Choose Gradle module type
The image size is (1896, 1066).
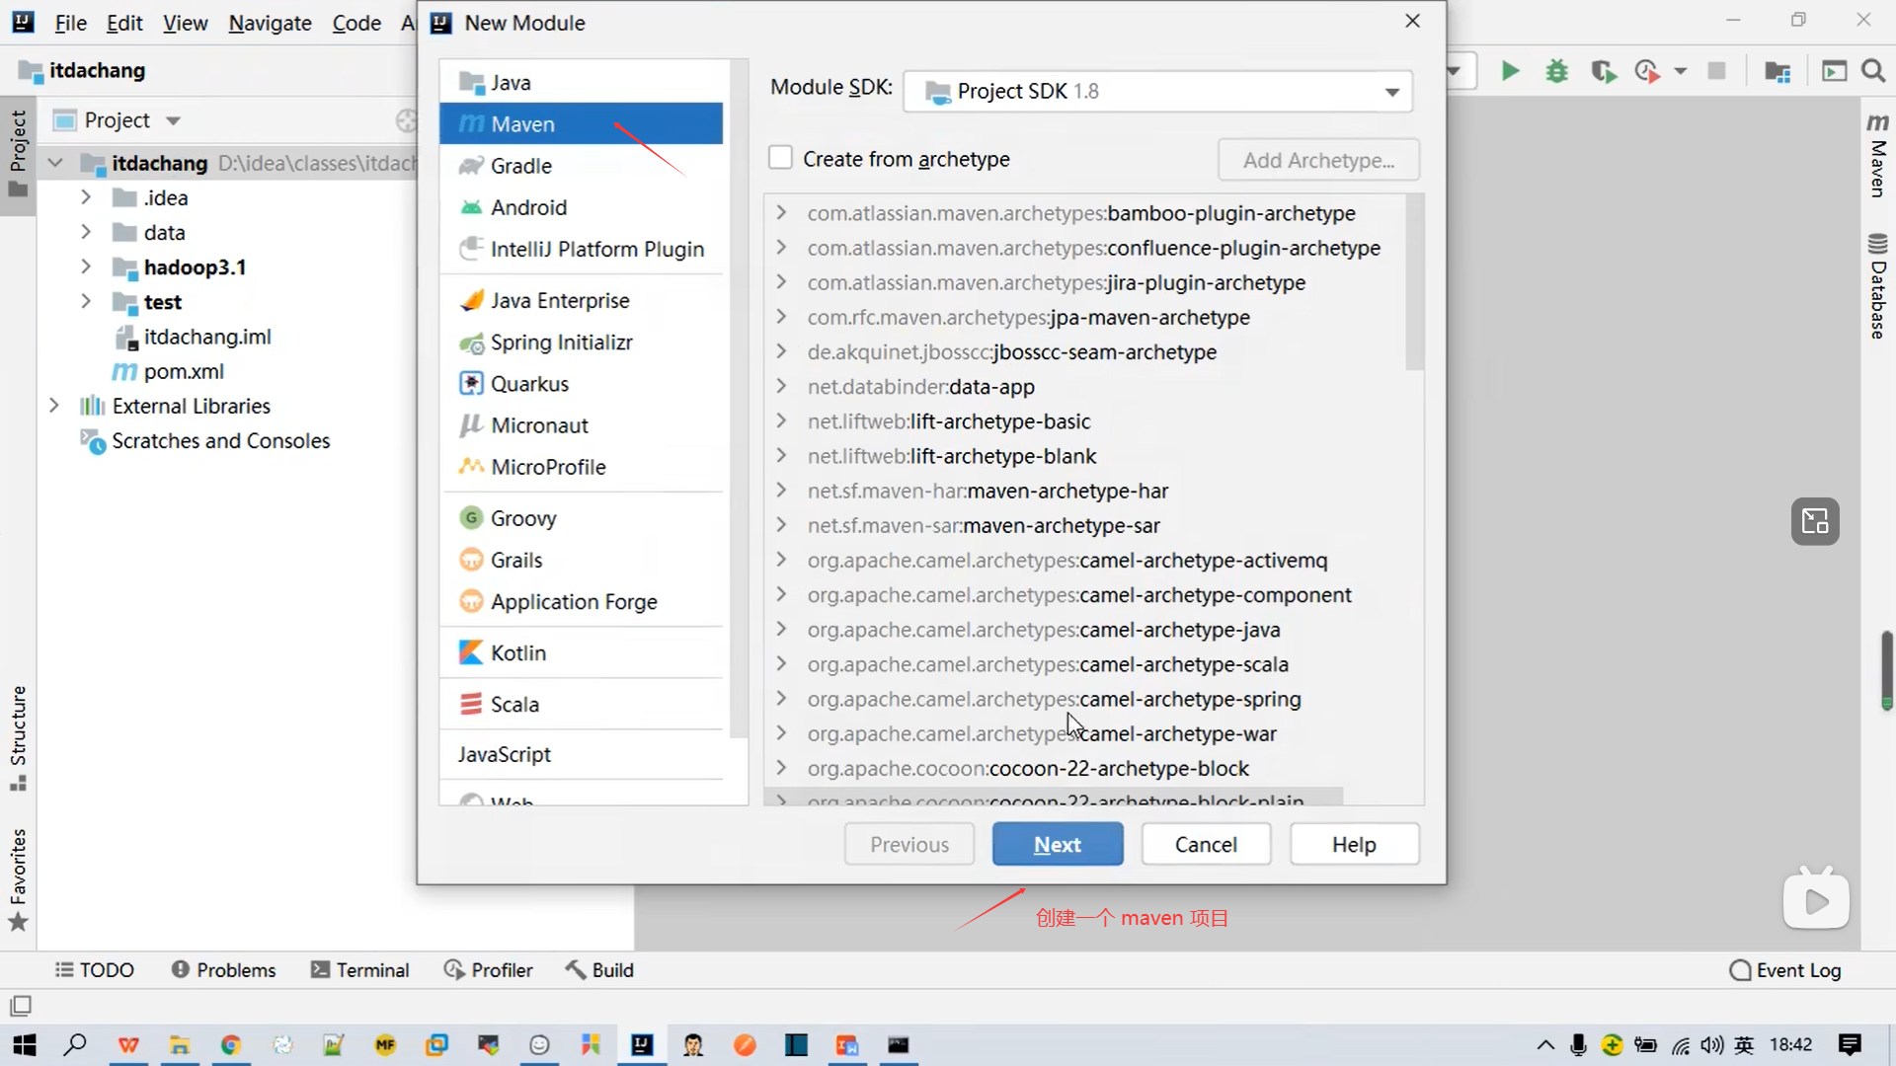pyautogui.click(x=520, y=166)
